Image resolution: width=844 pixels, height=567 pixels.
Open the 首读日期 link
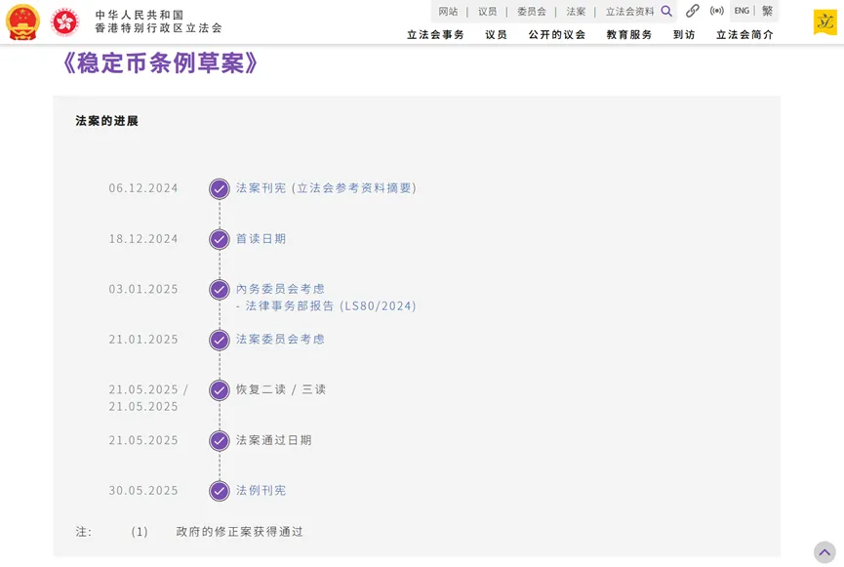tap(261, 238)
